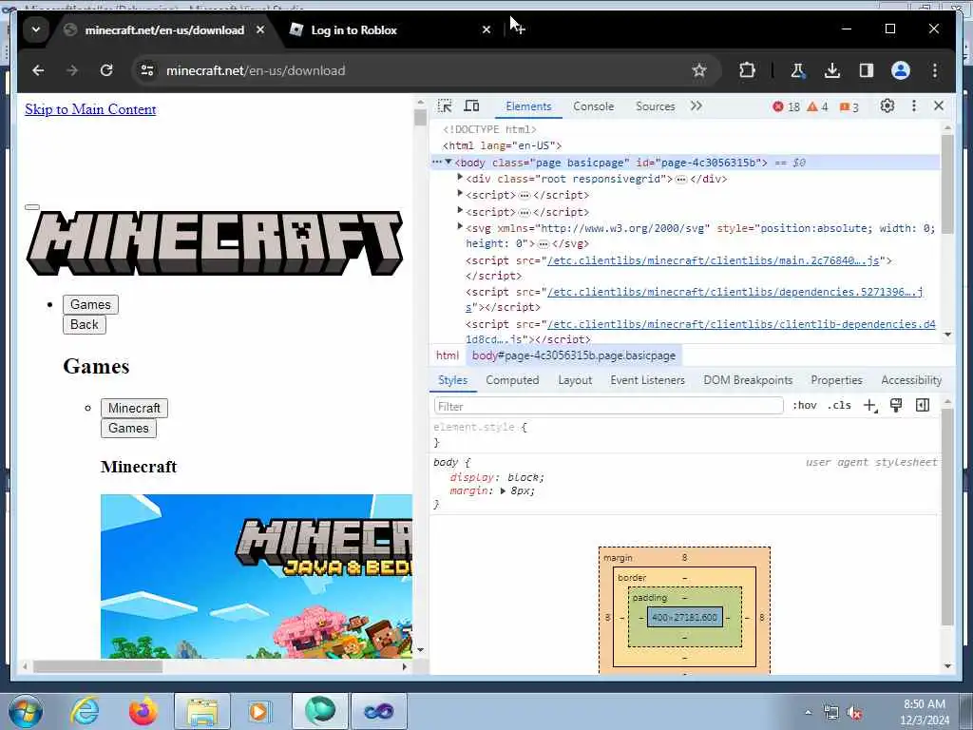973x730 pixels.
Task: Select the Elements tab
Action: (528, 106)
